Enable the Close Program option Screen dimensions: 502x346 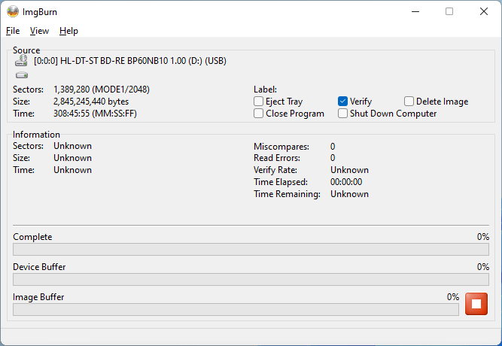click(x=258, y=114)
